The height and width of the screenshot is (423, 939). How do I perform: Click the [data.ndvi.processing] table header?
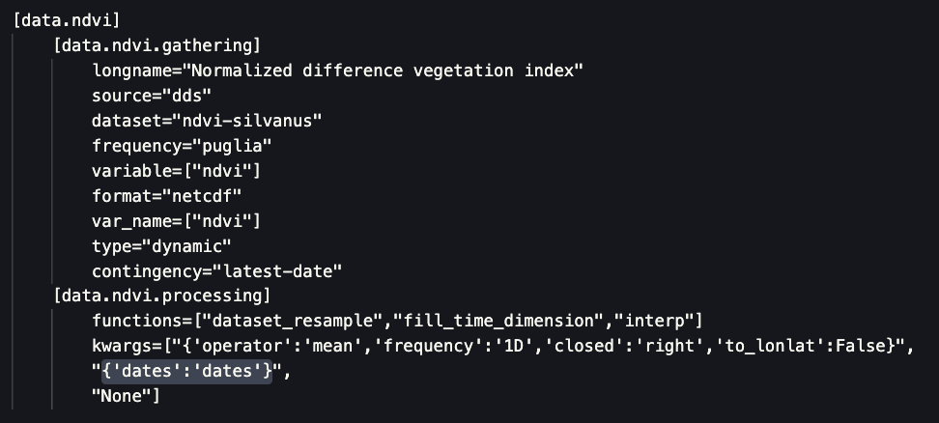click(162, 296)
